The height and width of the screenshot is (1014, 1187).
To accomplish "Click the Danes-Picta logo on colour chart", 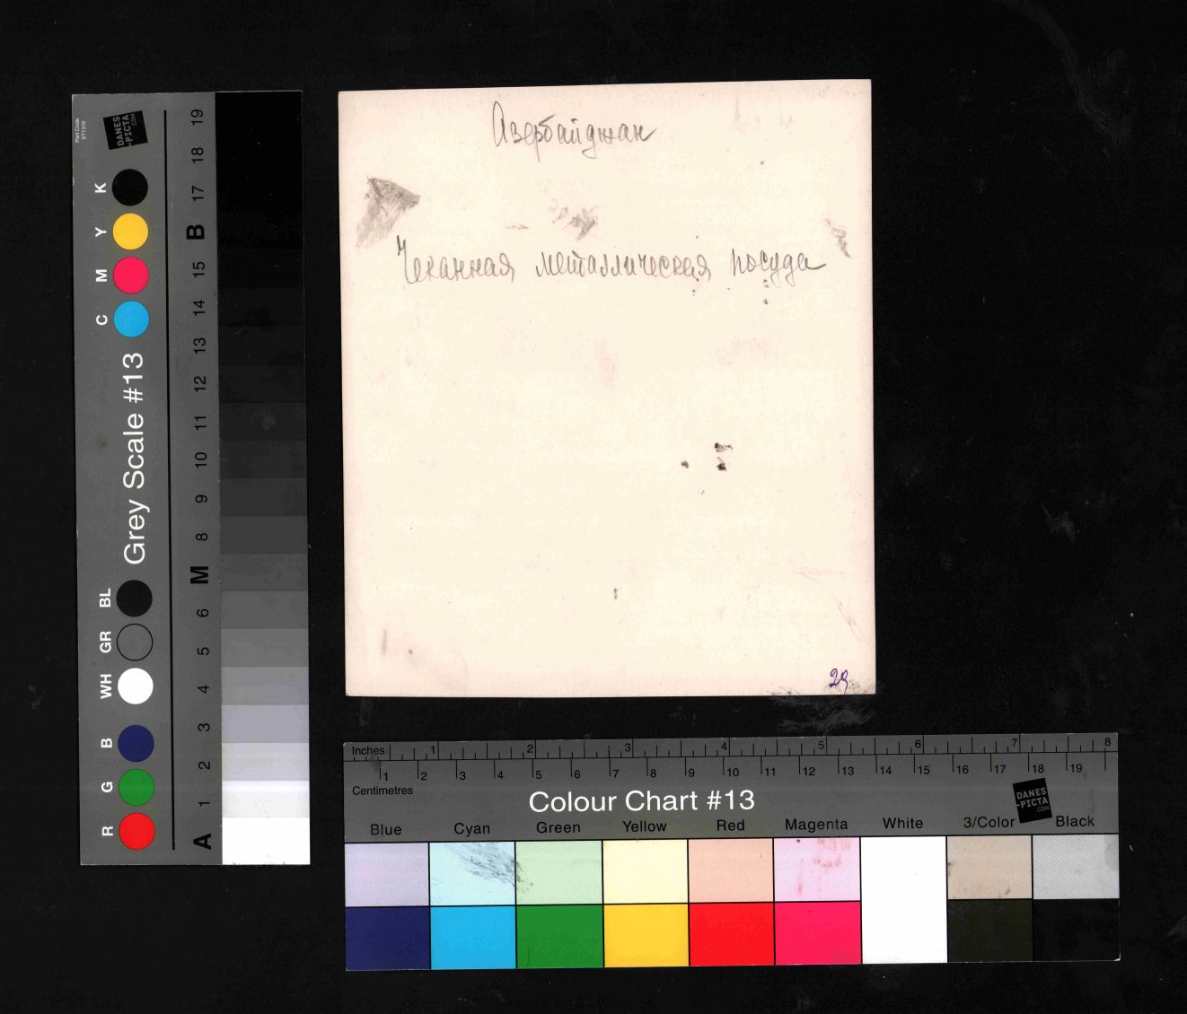I will 1033,800.
